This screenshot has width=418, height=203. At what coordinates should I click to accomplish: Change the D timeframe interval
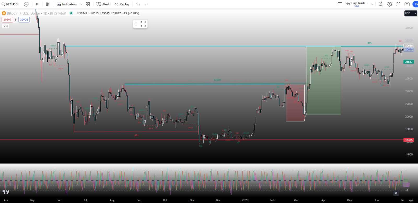pyautogui.click(x=37, y=4)
